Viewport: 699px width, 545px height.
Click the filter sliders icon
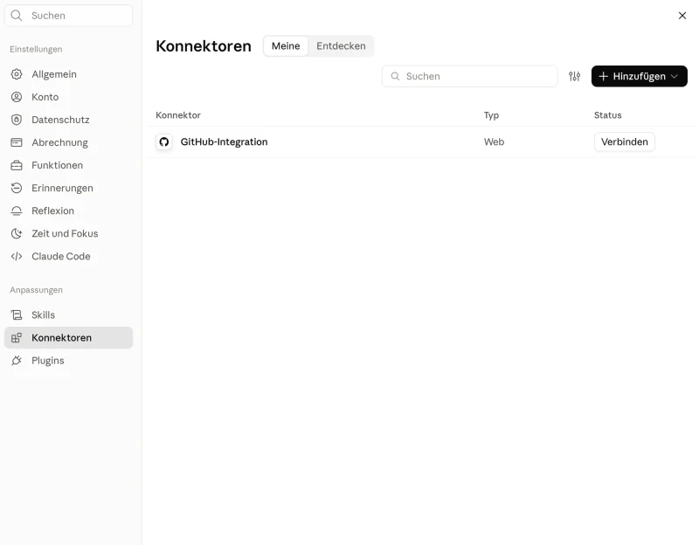[x=574, y=76]
